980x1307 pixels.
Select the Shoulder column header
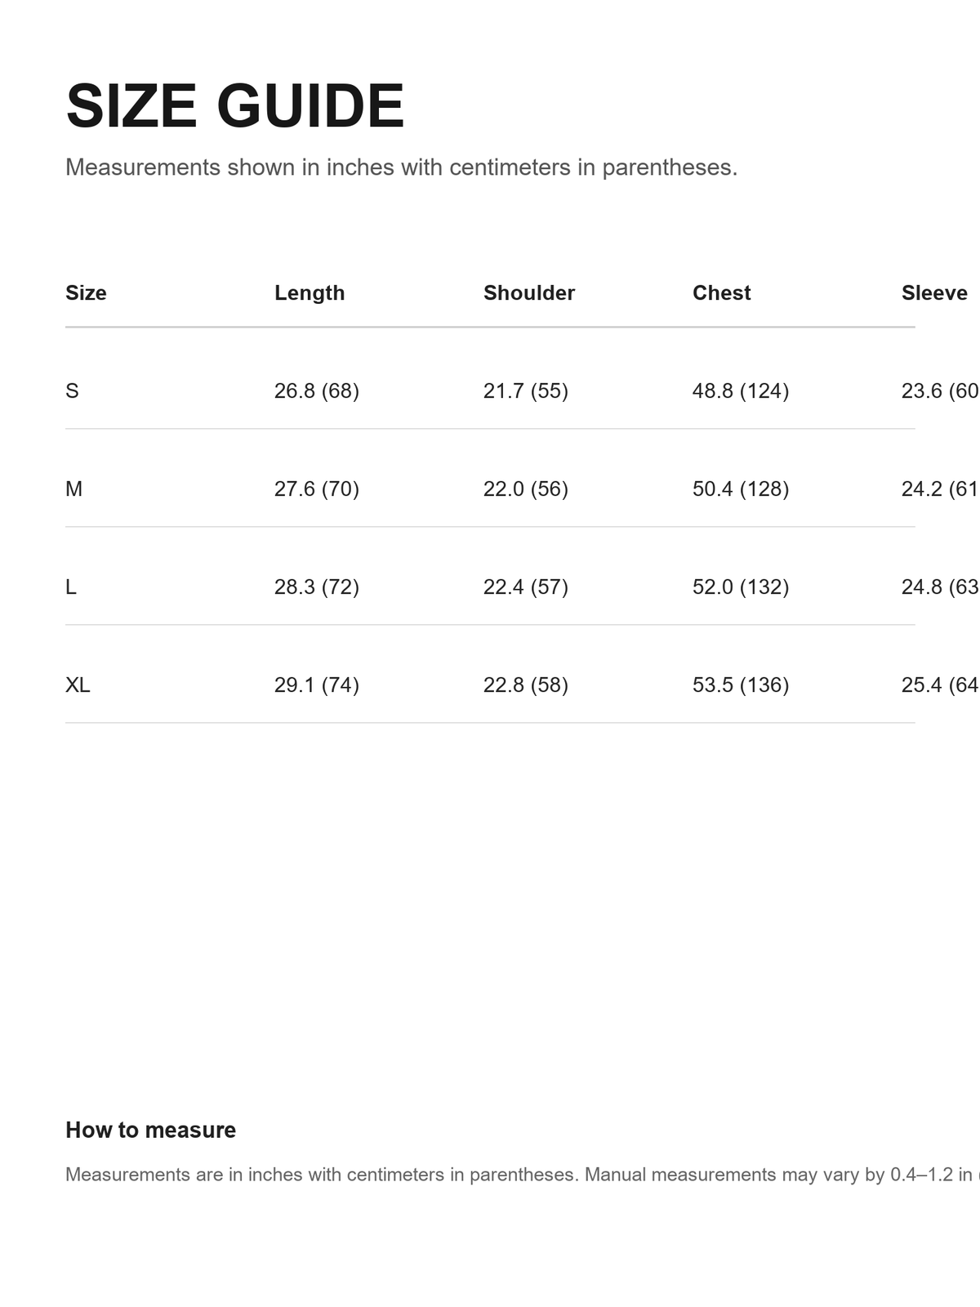click(x=529, y=292)
